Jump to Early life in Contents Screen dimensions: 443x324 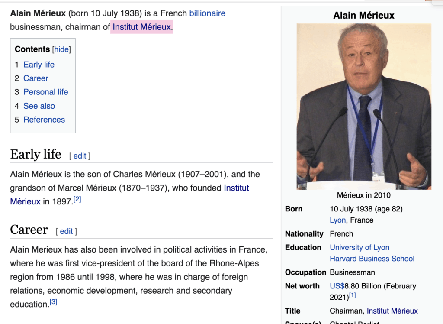pyautogui.click(x=39, y=65)
